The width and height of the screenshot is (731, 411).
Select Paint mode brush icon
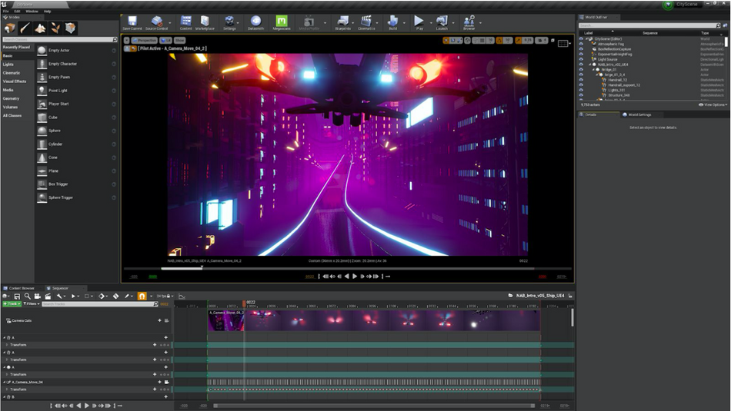tap(25, 28)
